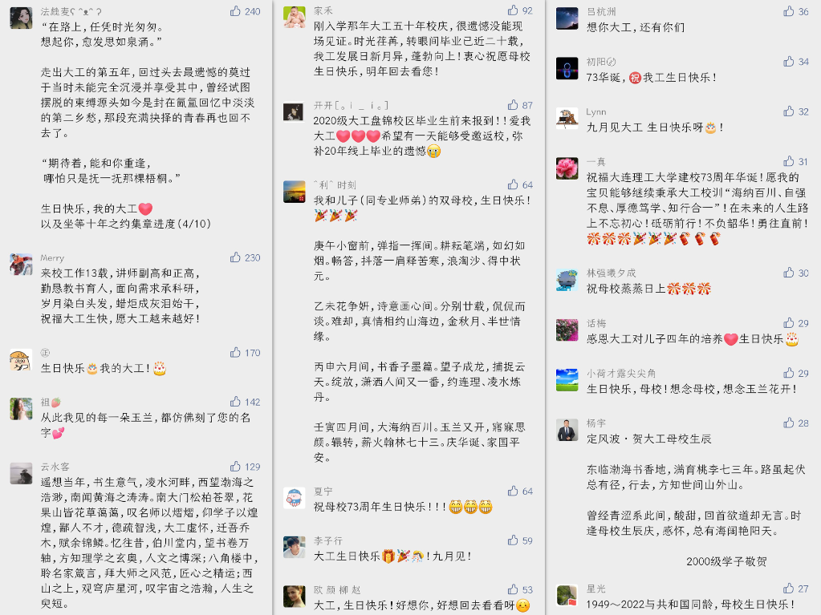Tap thumbs-up beside 家禾's comment
This screenshot has height=615, width=821.
(x=513, y=10)
